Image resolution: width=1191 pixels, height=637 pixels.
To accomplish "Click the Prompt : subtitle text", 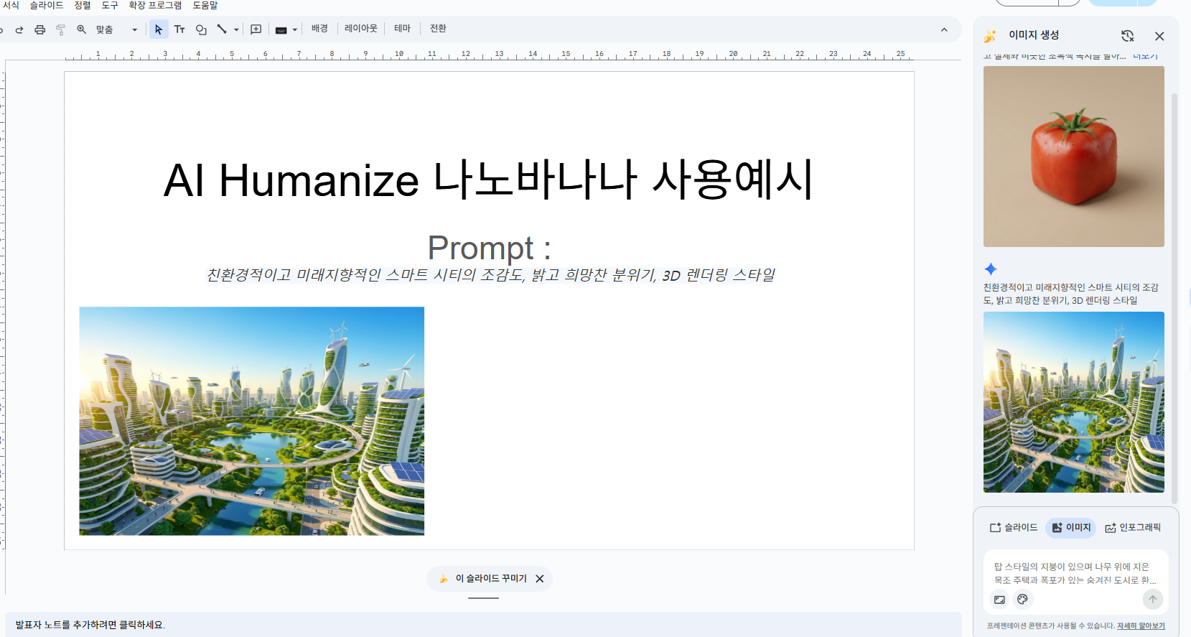I will [x=490, y=248].
